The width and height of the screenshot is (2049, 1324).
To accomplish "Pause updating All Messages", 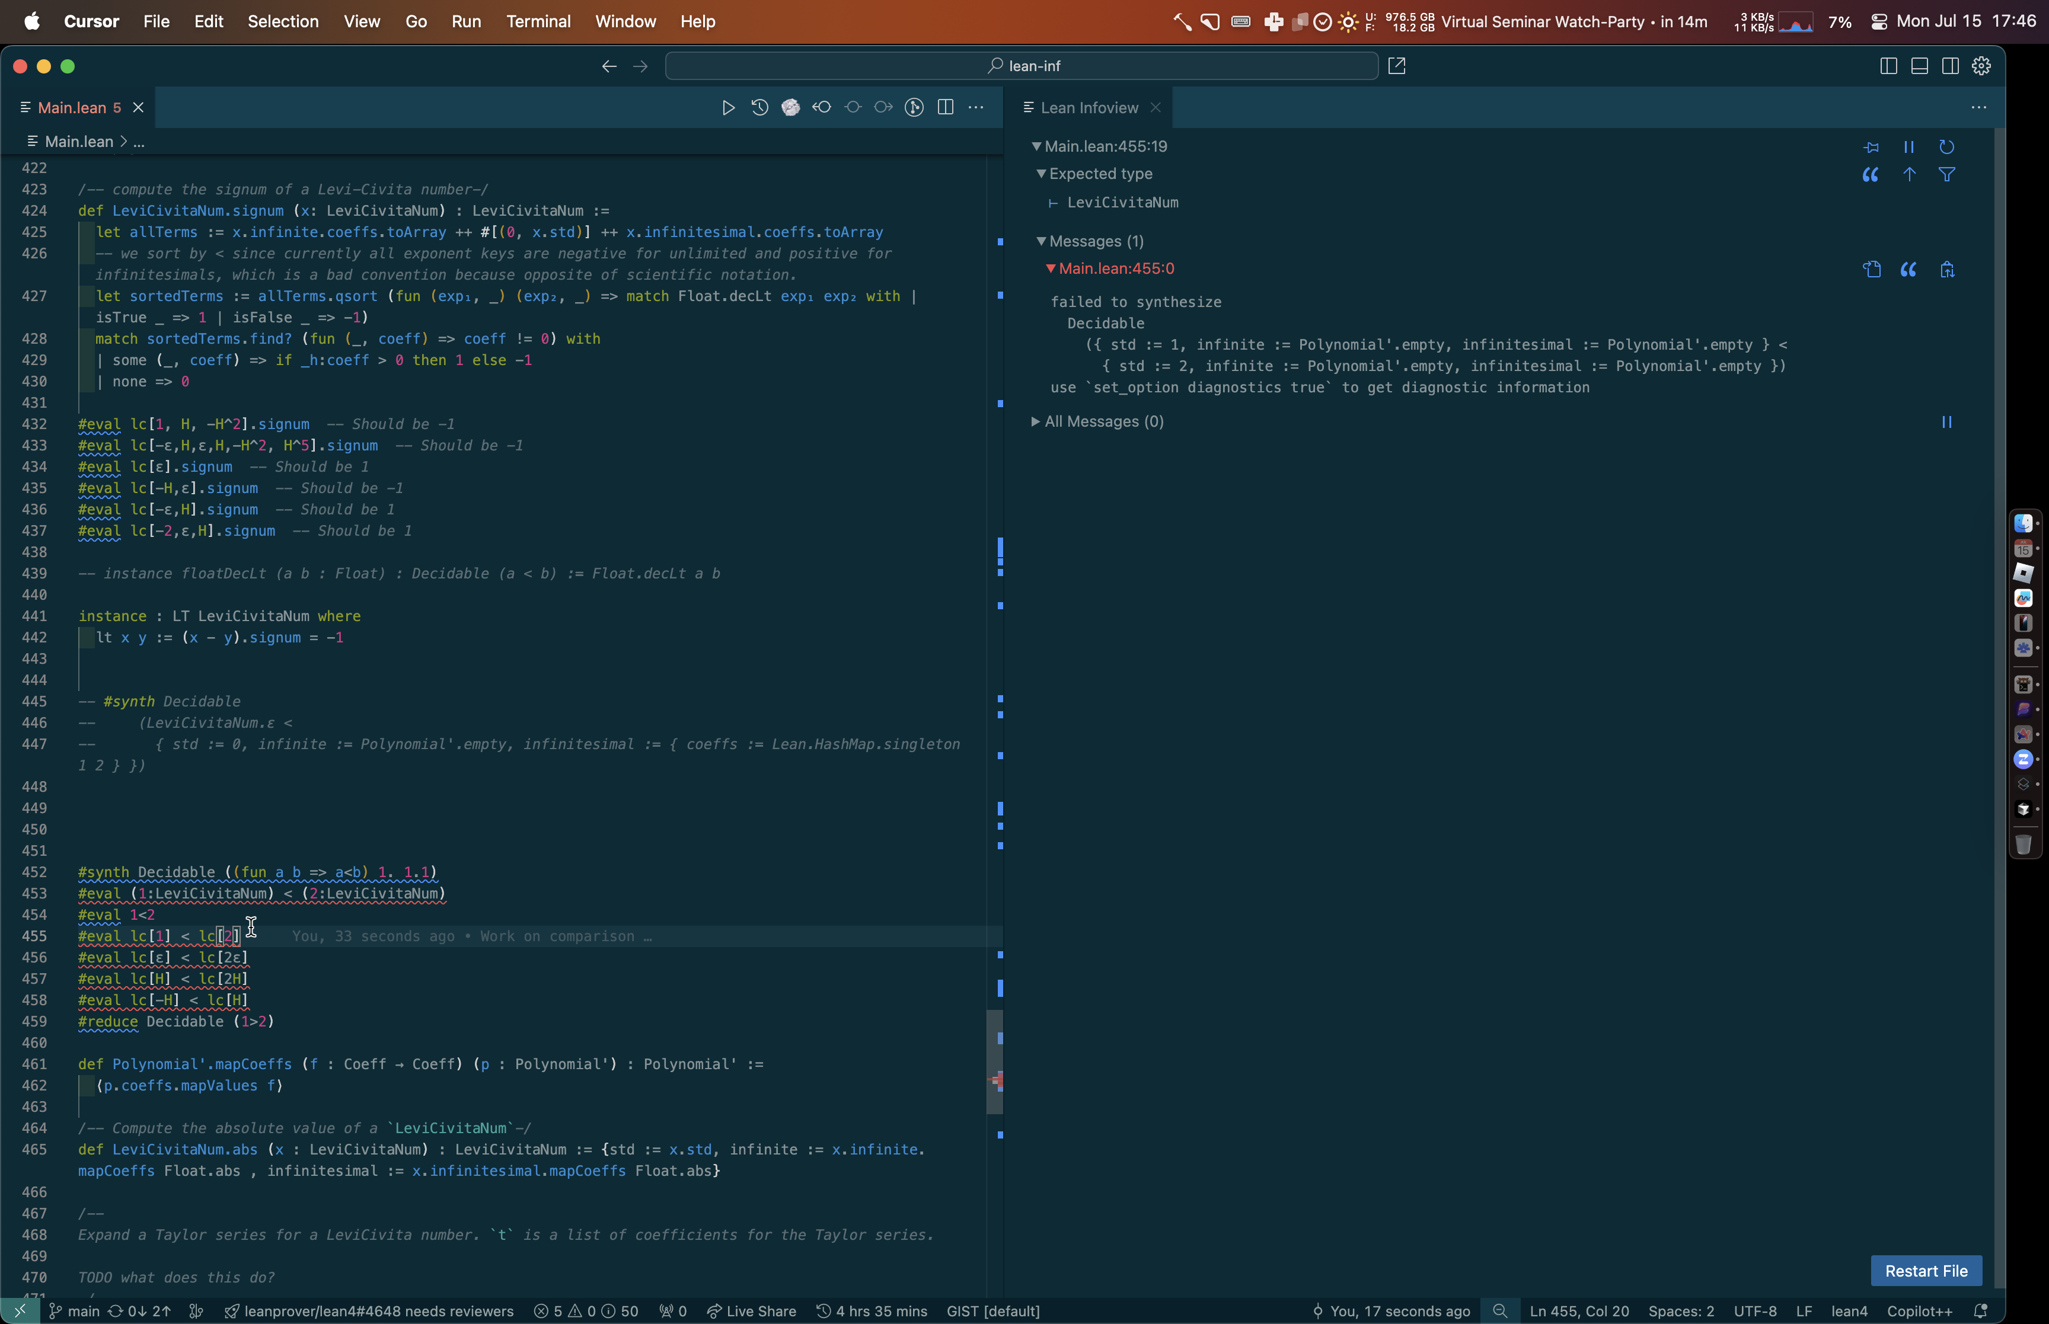I will (x=1946, y=422).
